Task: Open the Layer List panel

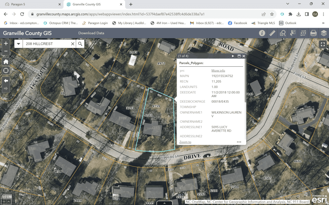Action: point(324,33)
